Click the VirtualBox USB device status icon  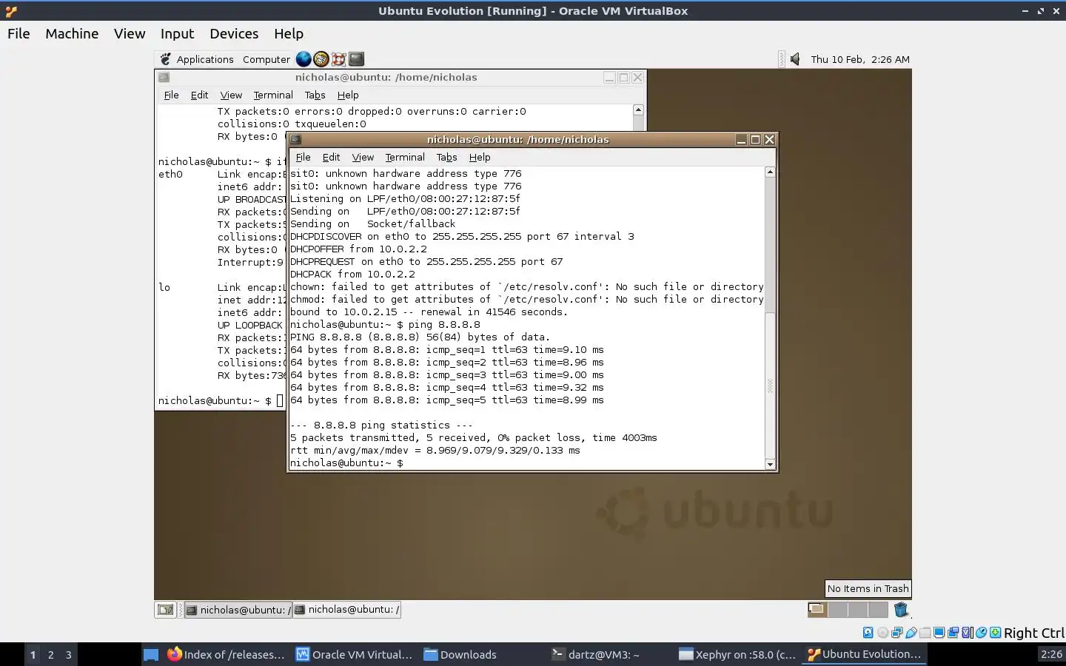pyautogui.click(x=911, y=633)
